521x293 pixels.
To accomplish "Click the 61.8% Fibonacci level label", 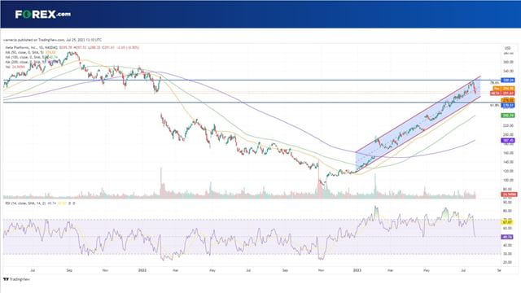I will [x=495, y=105].
